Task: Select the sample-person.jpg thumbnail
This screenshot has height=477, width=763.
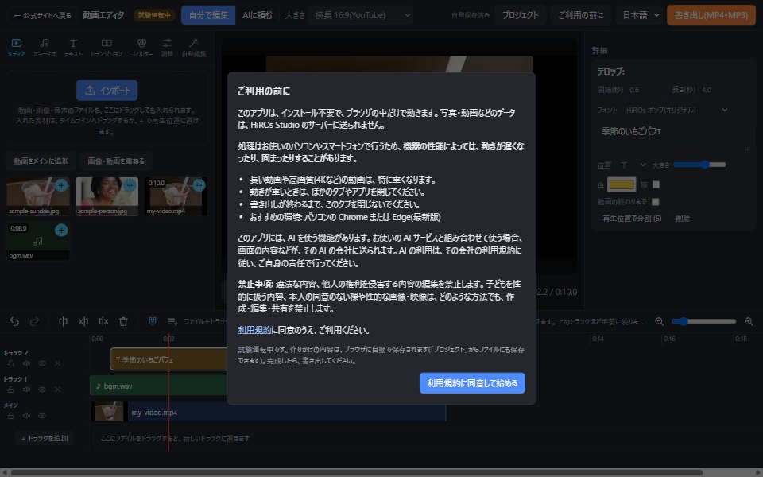Action: tap(107, 196)
